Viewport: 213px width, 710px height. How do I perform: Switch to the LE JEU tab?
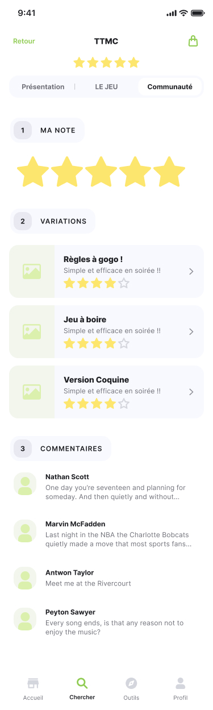click(x=106, y=87)
